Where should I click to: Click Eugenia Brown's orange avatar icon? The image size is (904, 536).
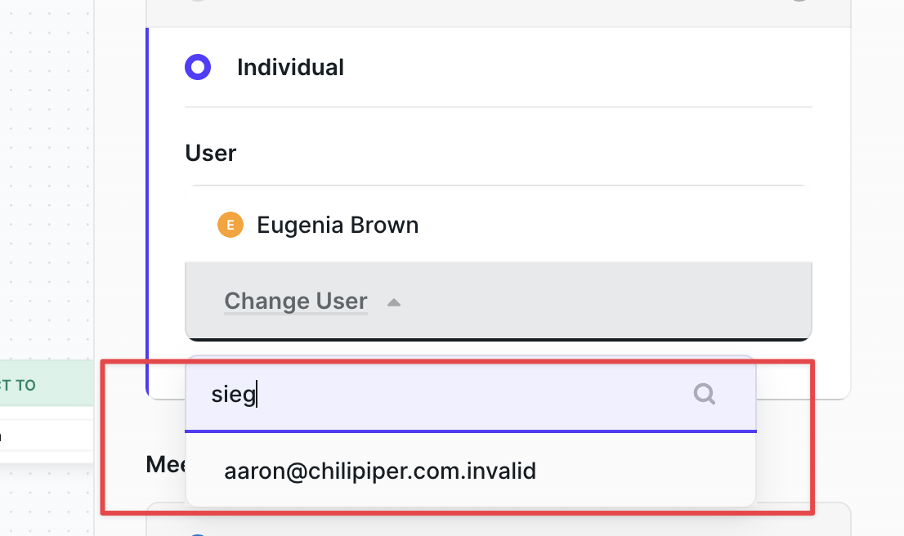pos(230,225)
